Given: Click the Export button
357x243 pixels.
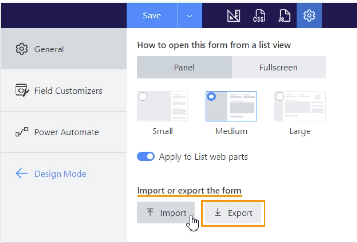Looking at the screenshot, I should [233, 213].
